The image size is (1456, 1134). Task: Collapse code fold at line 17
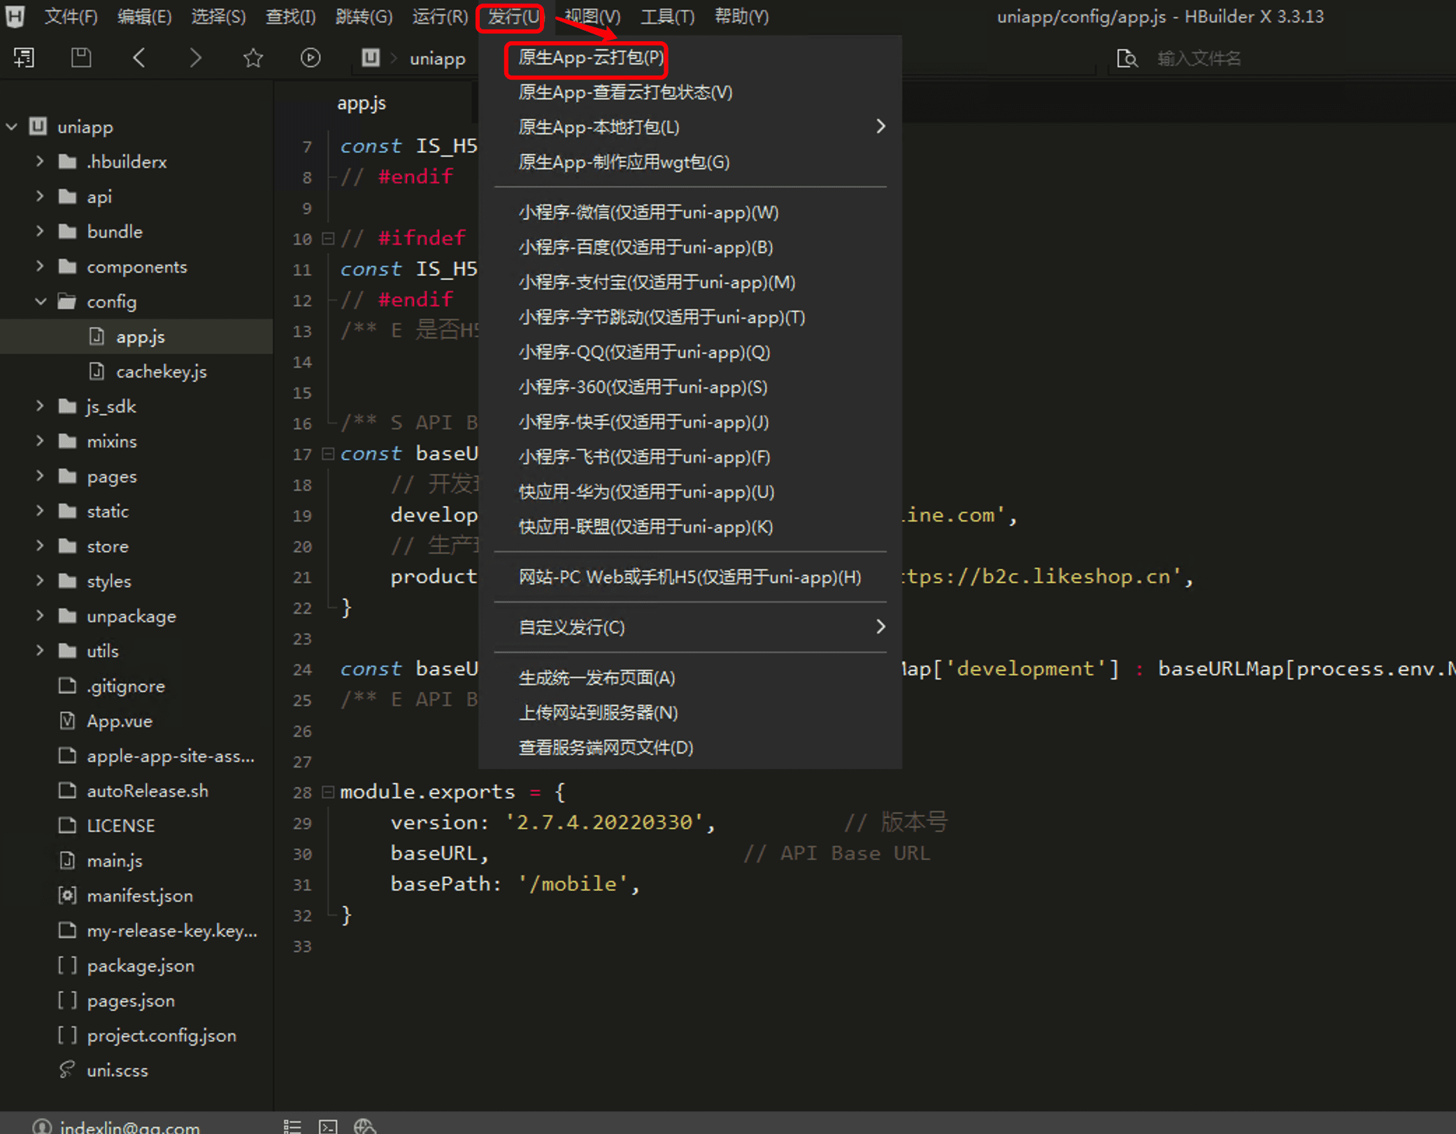[327, 454]
